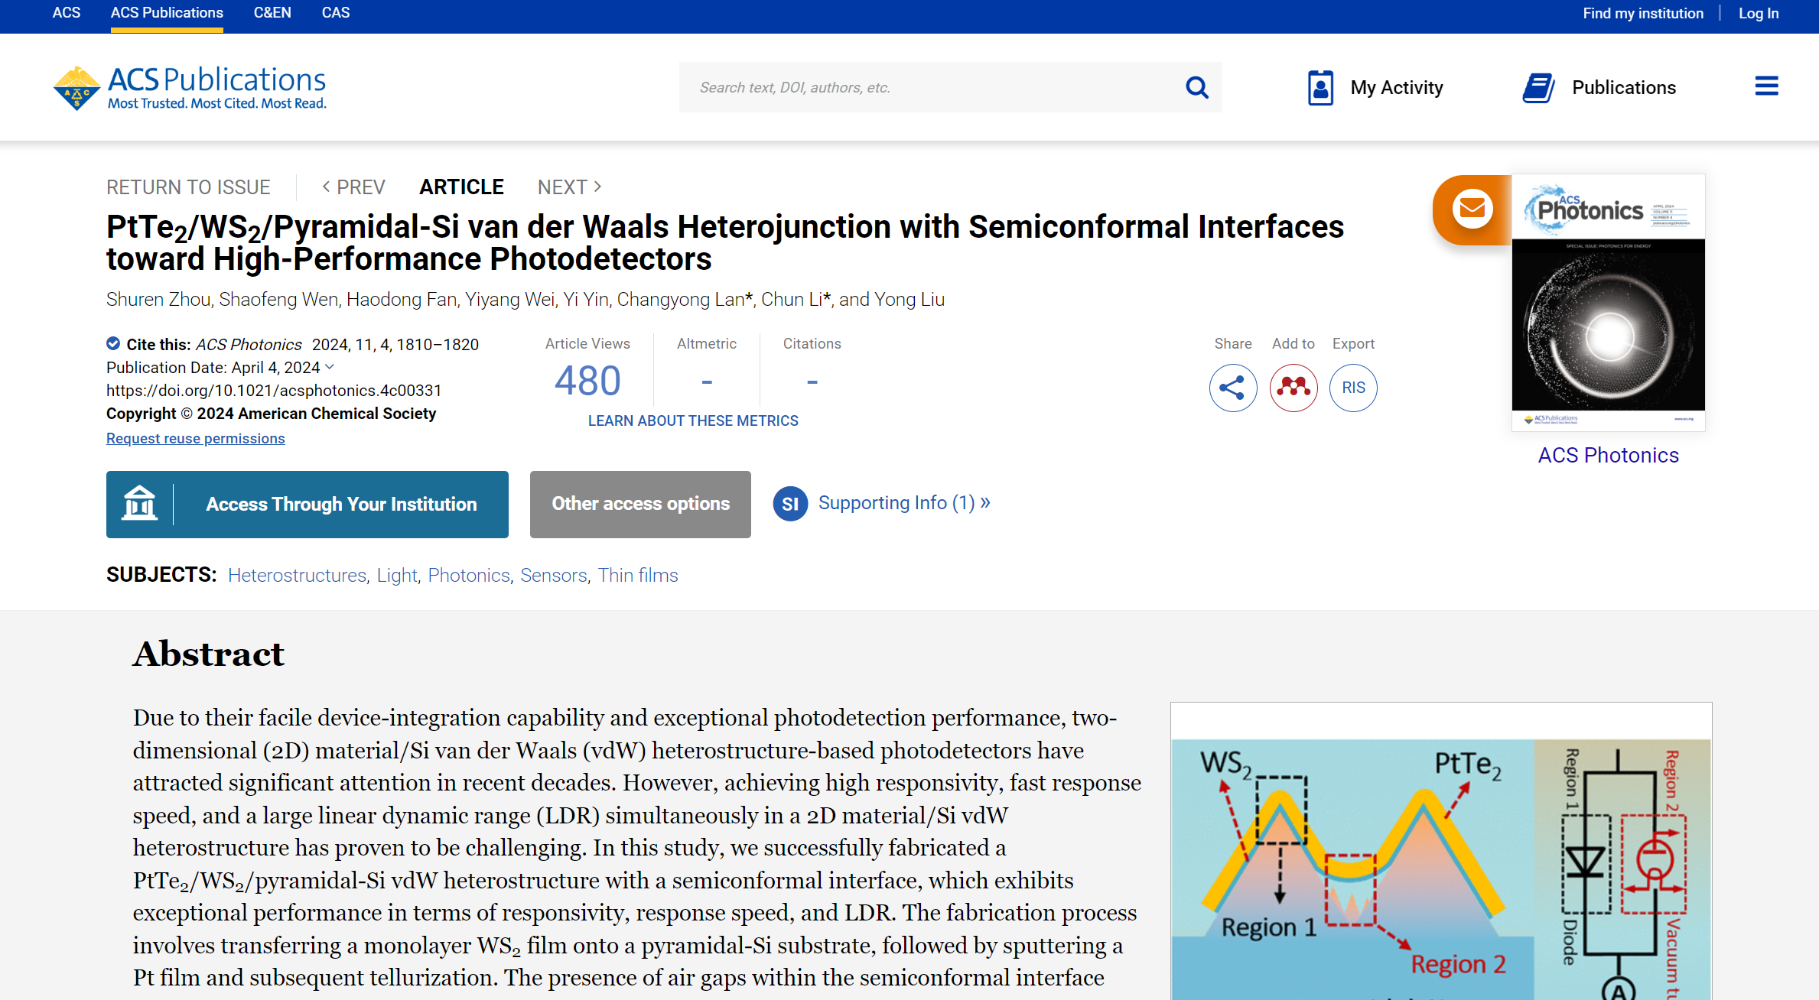
Task: Click the Share circle icon
Action: click(1232, 388)
